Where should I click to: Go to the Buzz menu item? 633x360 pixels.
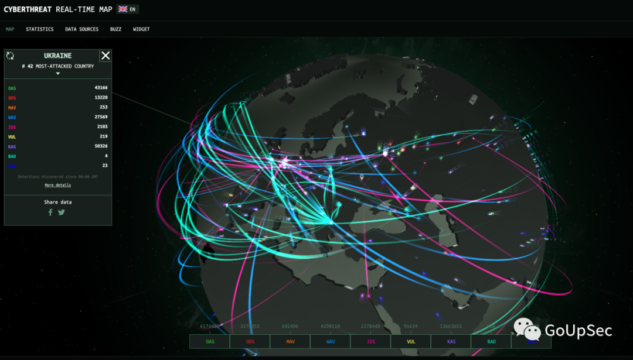pos(115,29)
